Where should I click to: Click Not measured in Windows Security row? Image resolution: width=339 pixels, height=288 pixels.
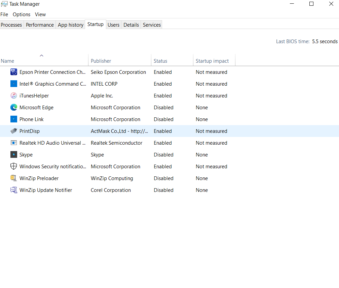point(212,166)
